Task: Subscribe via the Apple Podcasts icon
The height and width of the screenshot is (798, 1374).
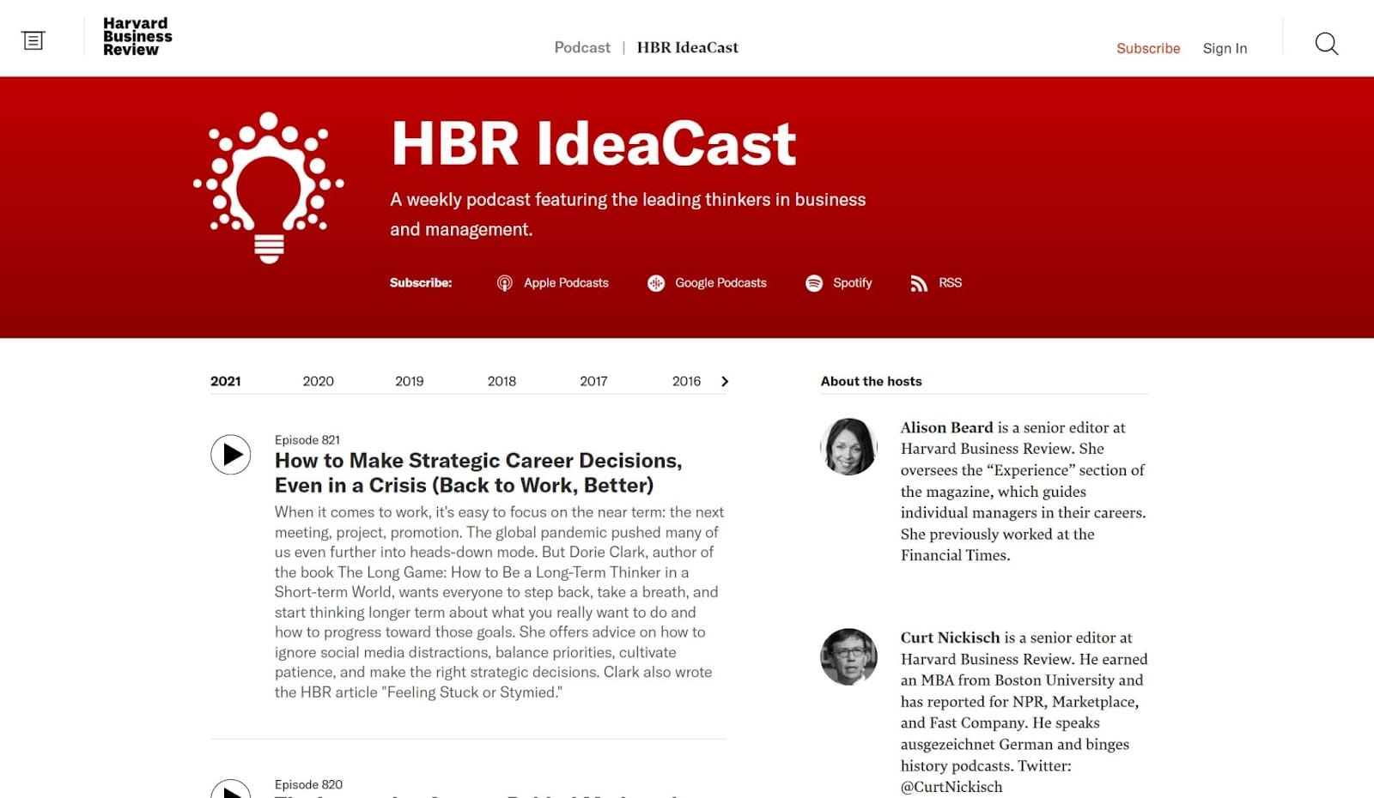Action: click(506, 282)
